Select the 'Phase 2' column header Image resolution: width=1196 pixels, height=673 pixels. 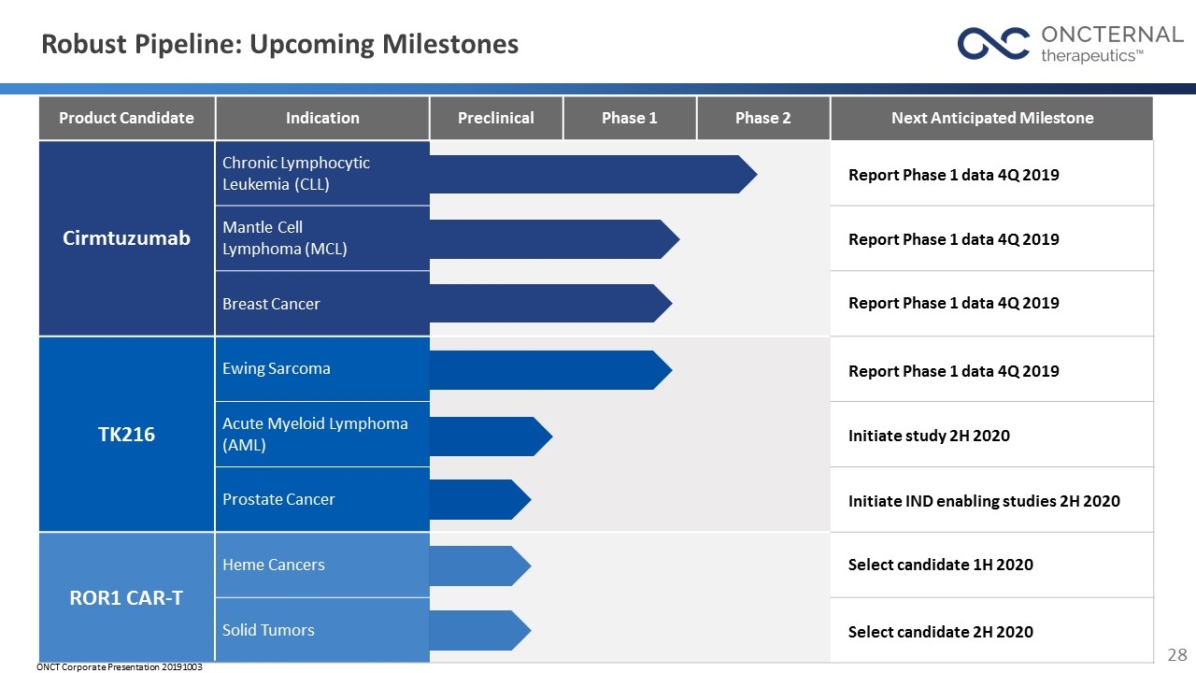tap(763, 118)
